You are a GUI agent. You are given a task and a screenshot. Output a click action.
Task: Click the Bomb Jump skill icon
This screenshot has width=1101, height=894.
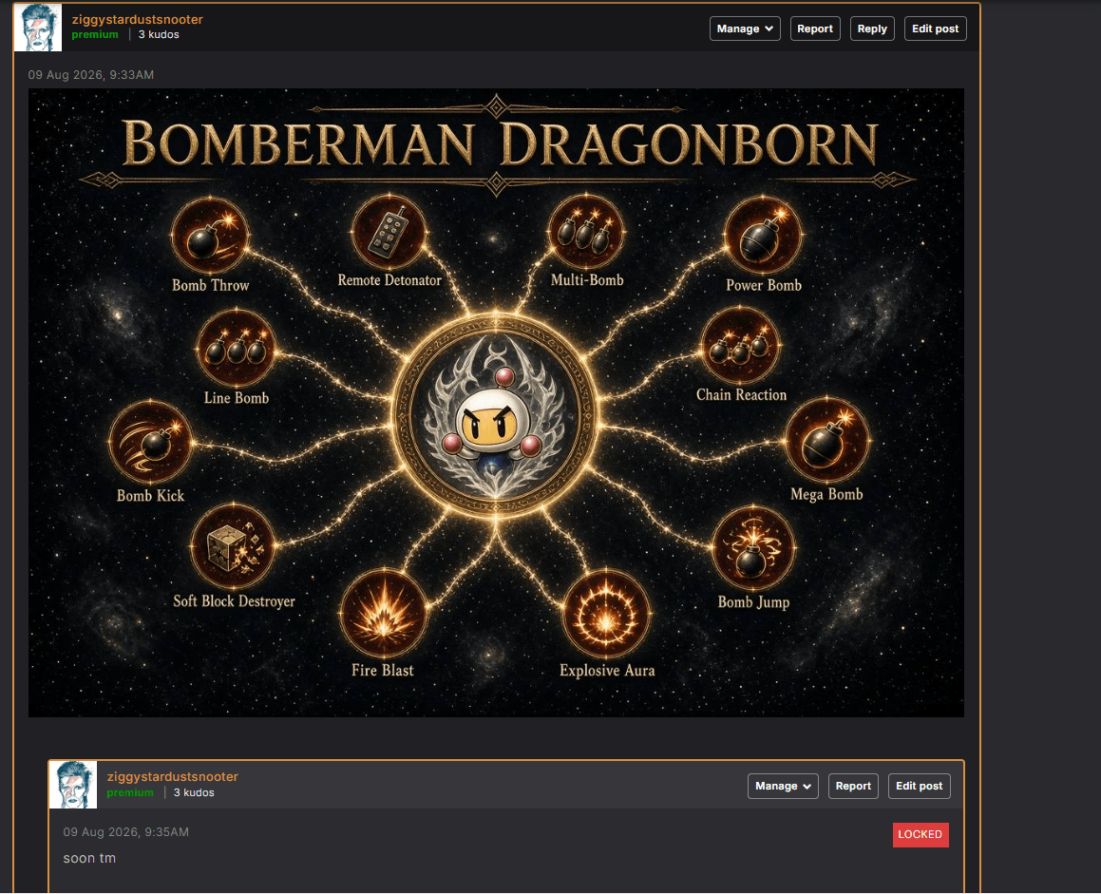pyautogui.click(x=753, y=548)
